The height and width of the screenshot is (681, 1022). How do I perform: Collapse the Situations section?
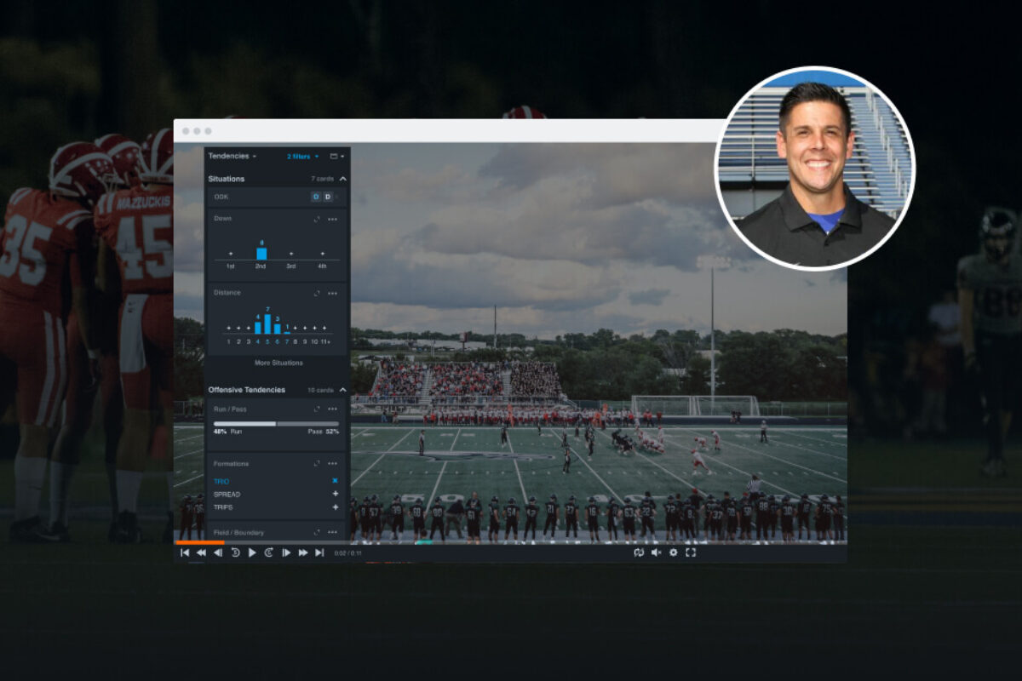point(344,177)
